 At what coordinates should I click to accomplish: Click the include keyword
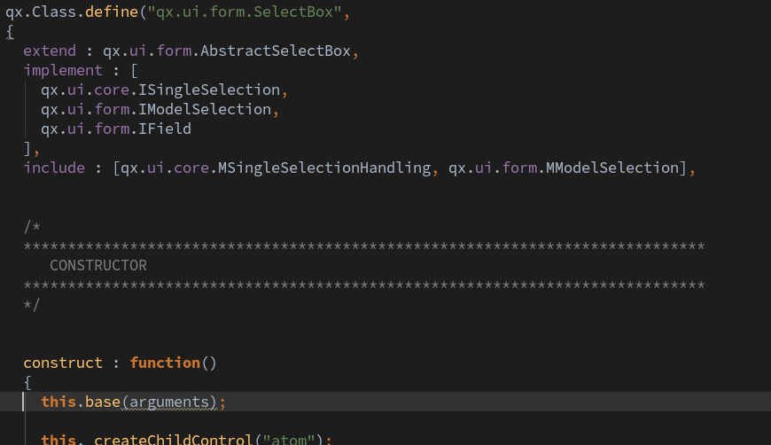pyautogui.click(x=54, y=168)
